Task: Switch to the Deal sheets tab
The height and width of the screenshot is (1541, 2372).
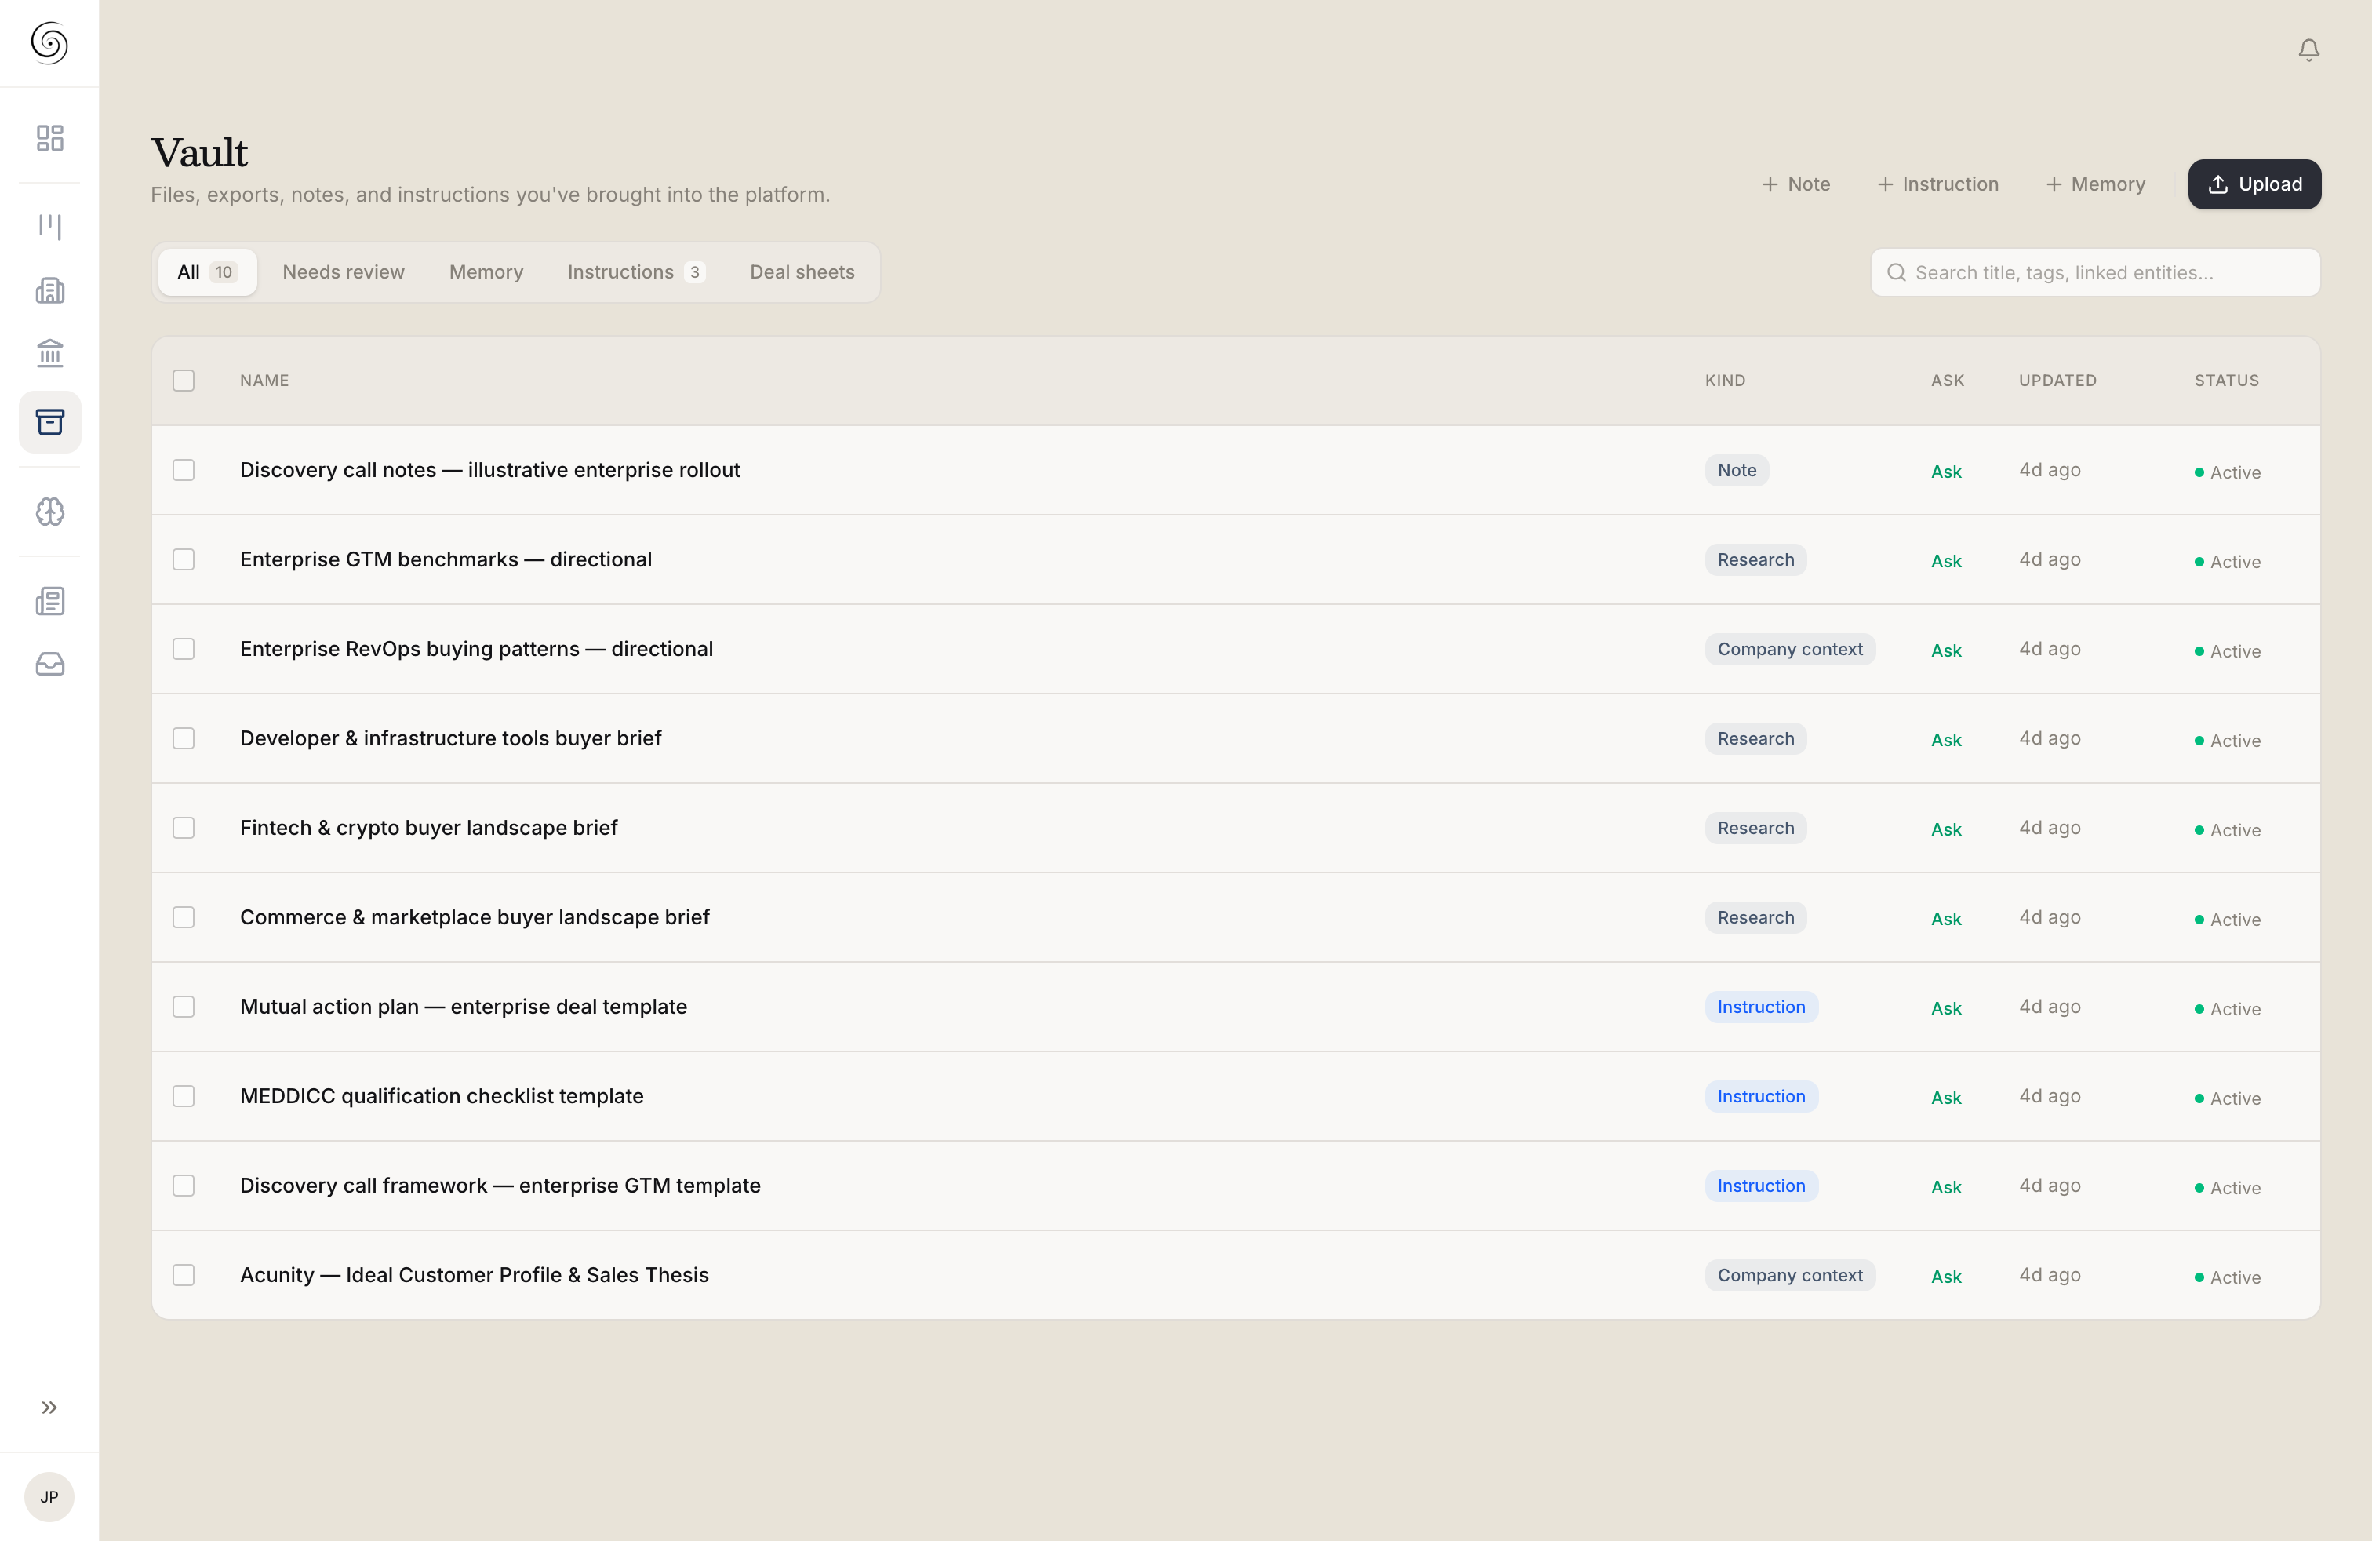Action: pyautogui.click(x=802, y=272)
